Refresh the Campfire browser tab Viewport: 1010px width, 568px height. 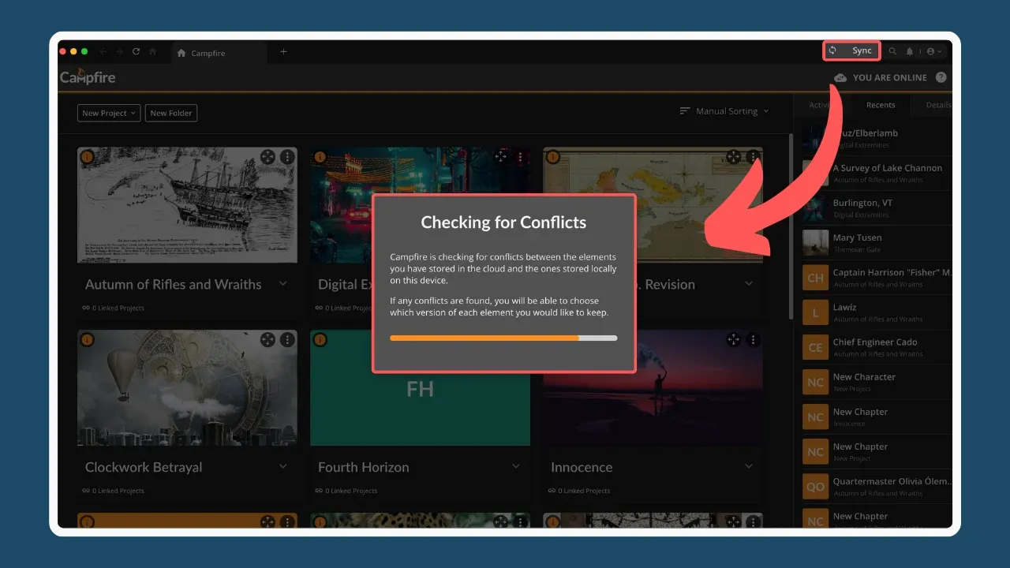pos(136,52)
